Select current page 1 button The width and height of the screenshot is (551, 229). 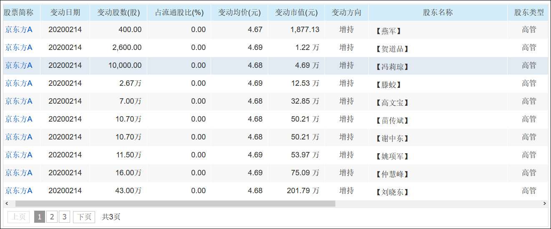40,217
